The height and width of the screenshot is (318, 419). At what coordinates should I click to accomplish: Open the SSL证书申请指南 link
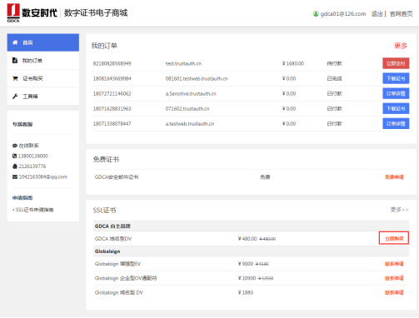coord(34,210)
